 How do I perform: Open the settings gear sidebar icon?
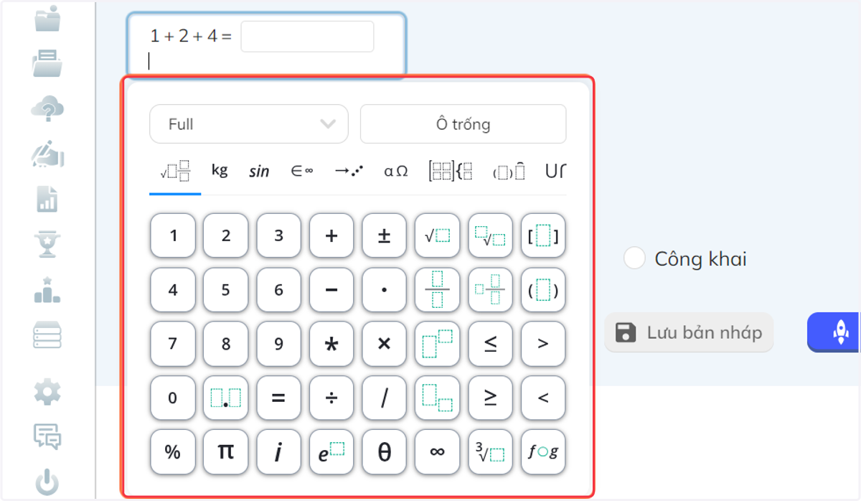coord(47,392)
